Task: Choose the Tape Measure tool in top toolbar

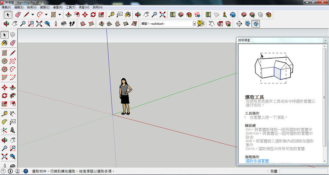Action: pyautogui.click(x=111, y=15)
